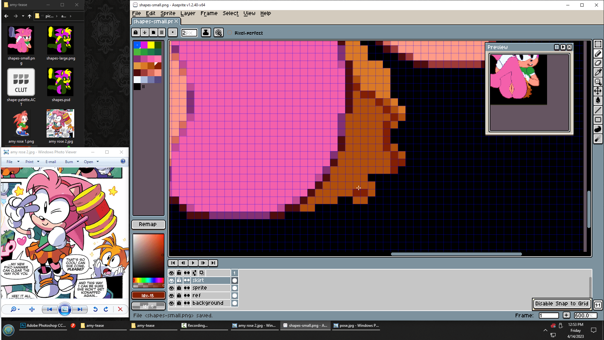Select the Paint Bucket tool
The image size is (604, 340).
pos(598,101)
